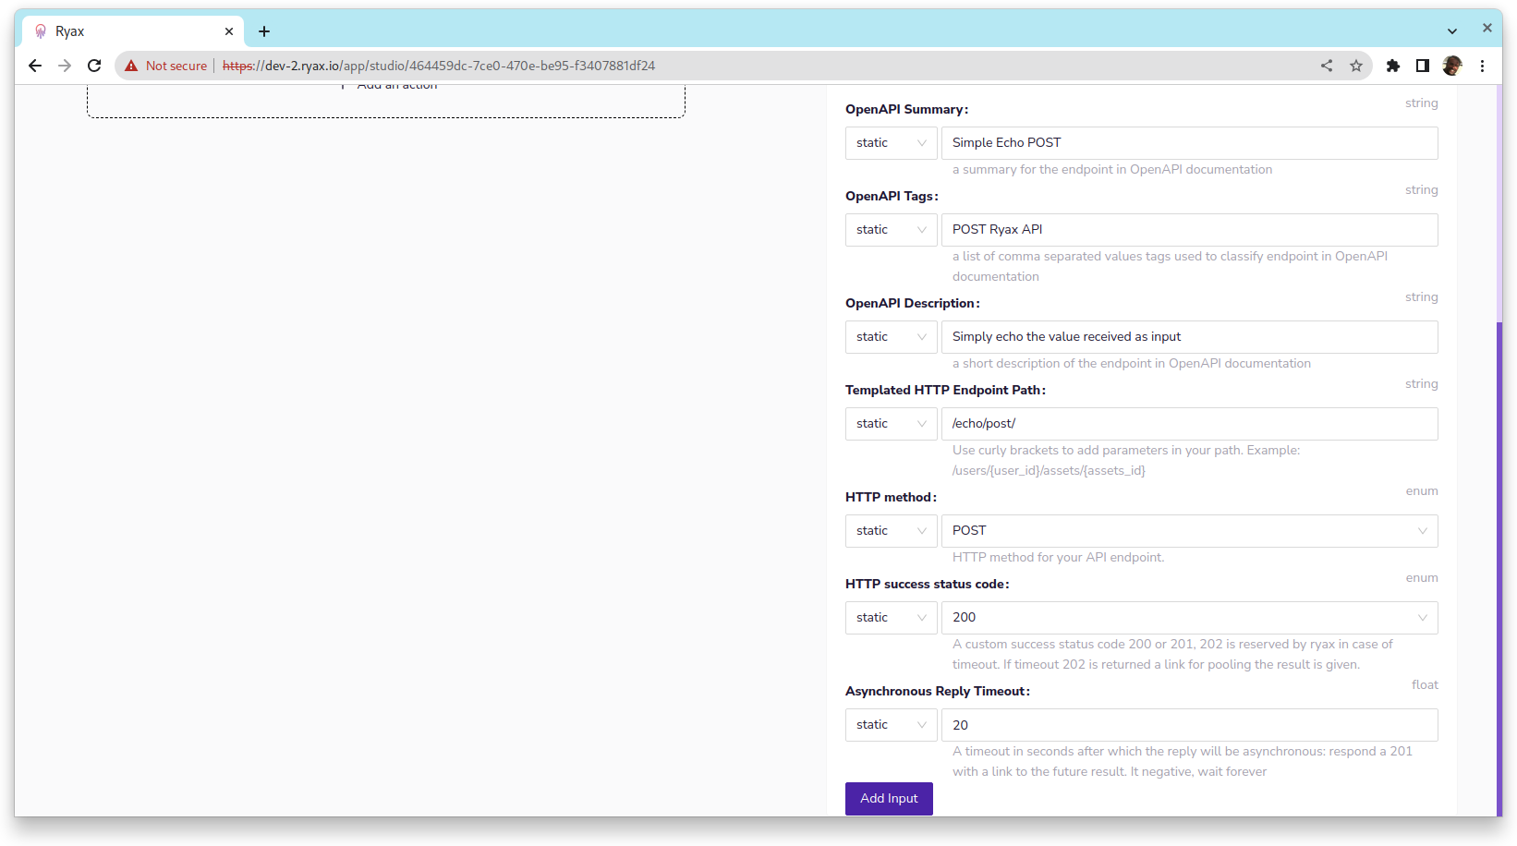This screenshot has height=846, width=1517.
Task: Click the Ryax jellyfish favicon on the tab
Action: click(41, 30)
